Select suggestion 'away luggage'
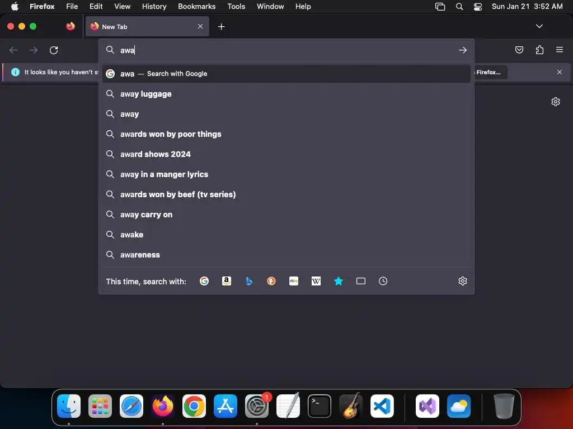Image resolution: width=573 pixels, height=429 pixels. (286, 94)
